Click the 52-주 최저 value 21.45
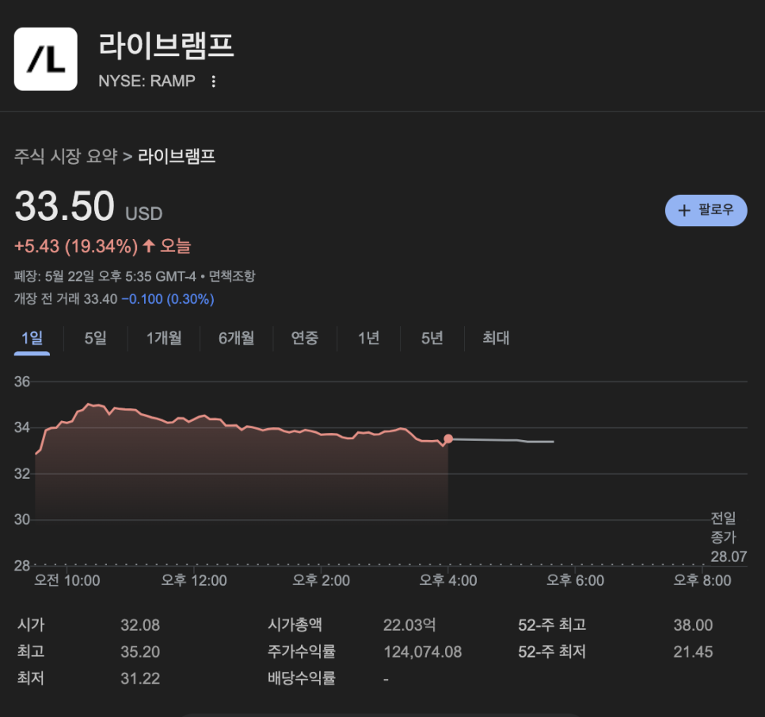 (693, 651)
